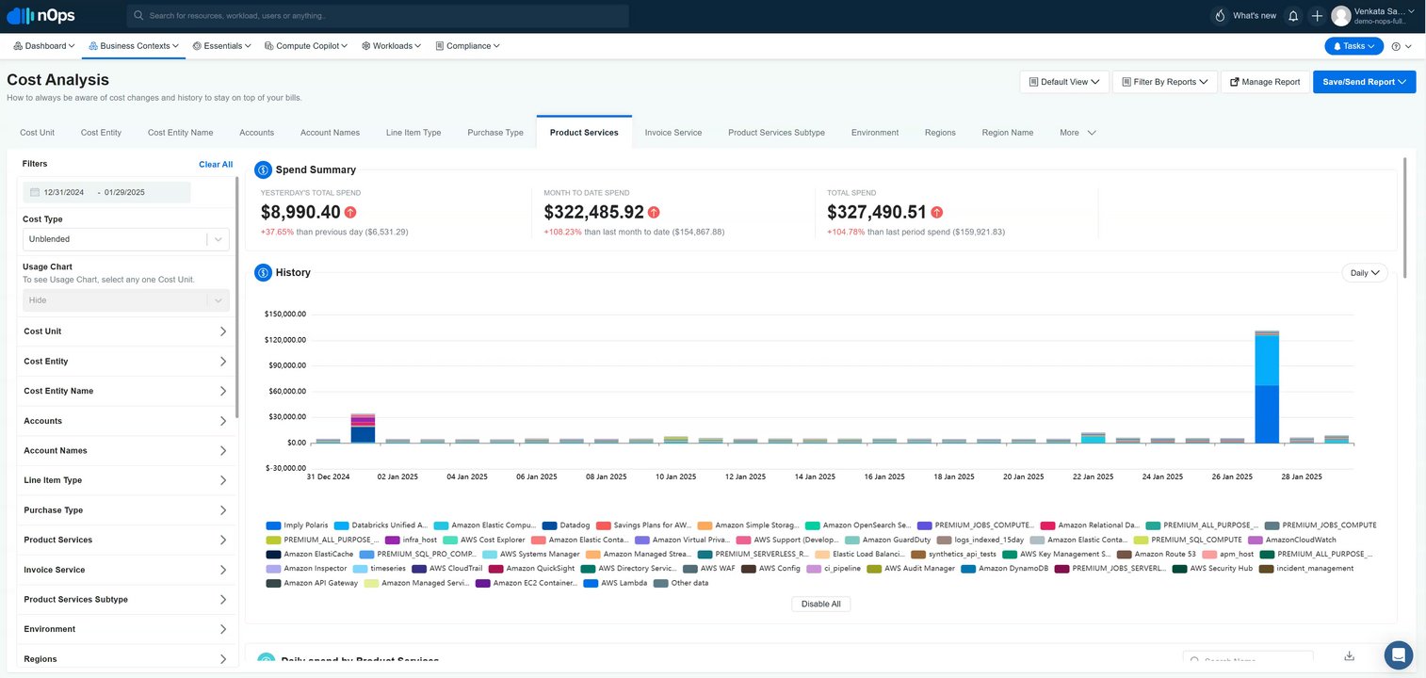Switch to the Invoice Service tab
Viewport: 1426px width, 678px height.
point(673,133)
